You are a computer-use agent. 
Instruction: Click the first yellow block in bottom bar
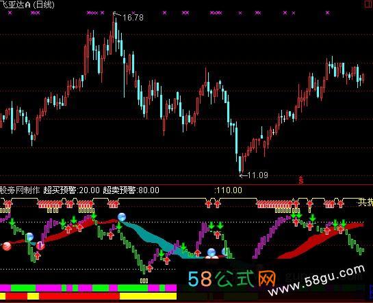pos(3,296)
